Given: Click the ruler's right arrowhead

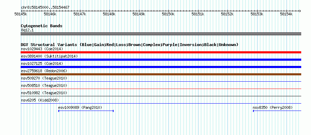Looking at the screenshot, I should [300, 11].
